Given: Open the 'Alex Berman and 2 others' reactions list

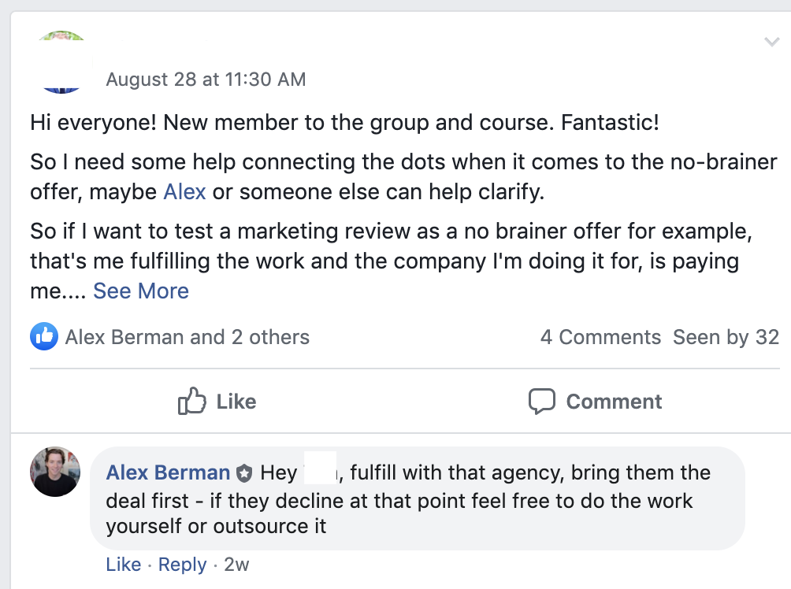Looking at the screenshot, I should pyautogui.click(x=188, y=338).
